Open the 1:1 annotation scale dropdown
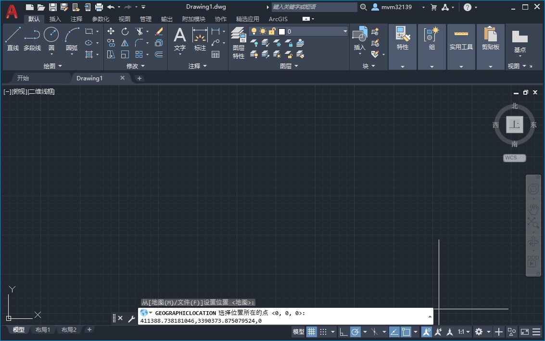Viewport: 545px width, 341px height. 464,332
